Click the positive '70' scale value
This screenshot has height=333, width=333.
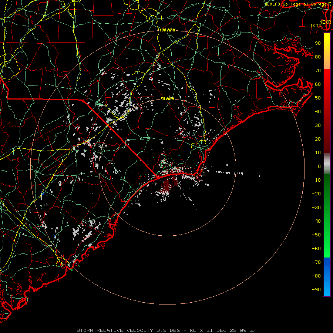318,71
